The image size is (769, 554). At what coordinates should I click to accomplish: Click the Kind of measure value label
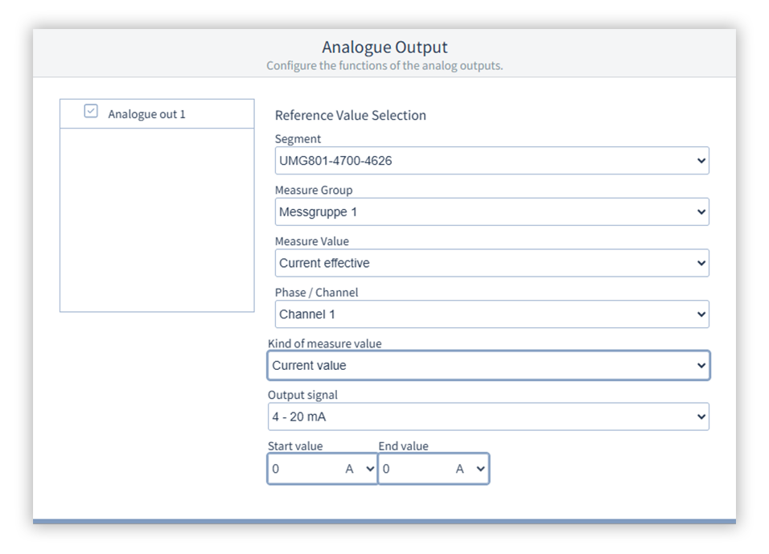(x=324, y=343)
